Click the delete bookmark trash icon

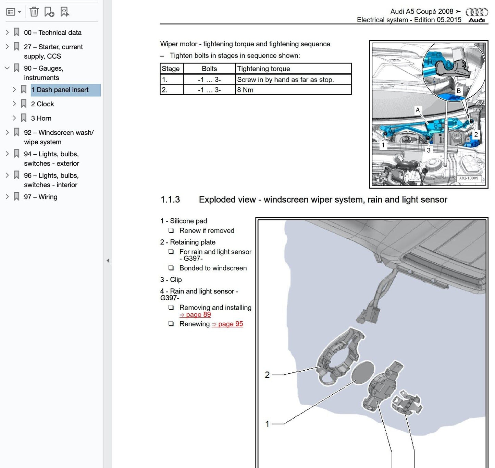tap(34, 12)
